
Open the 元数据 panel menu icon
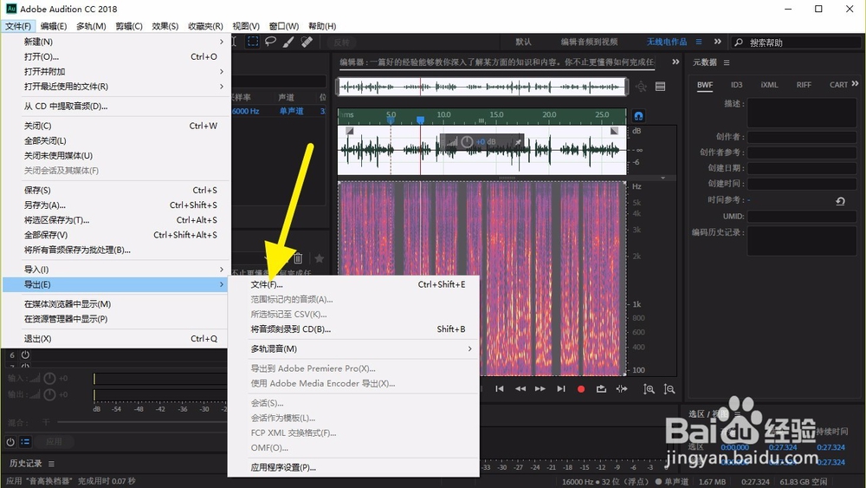click(x=727, y=62)
